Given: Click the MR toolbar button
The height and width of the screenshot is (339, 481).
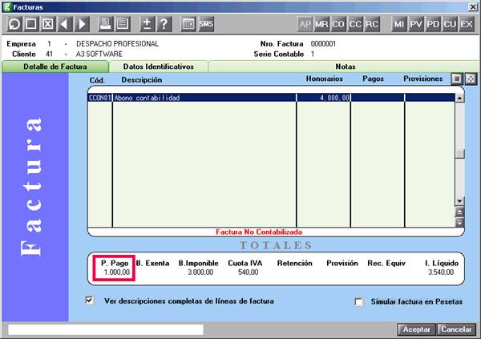Looking at the screenshot, I should [321, 24].
